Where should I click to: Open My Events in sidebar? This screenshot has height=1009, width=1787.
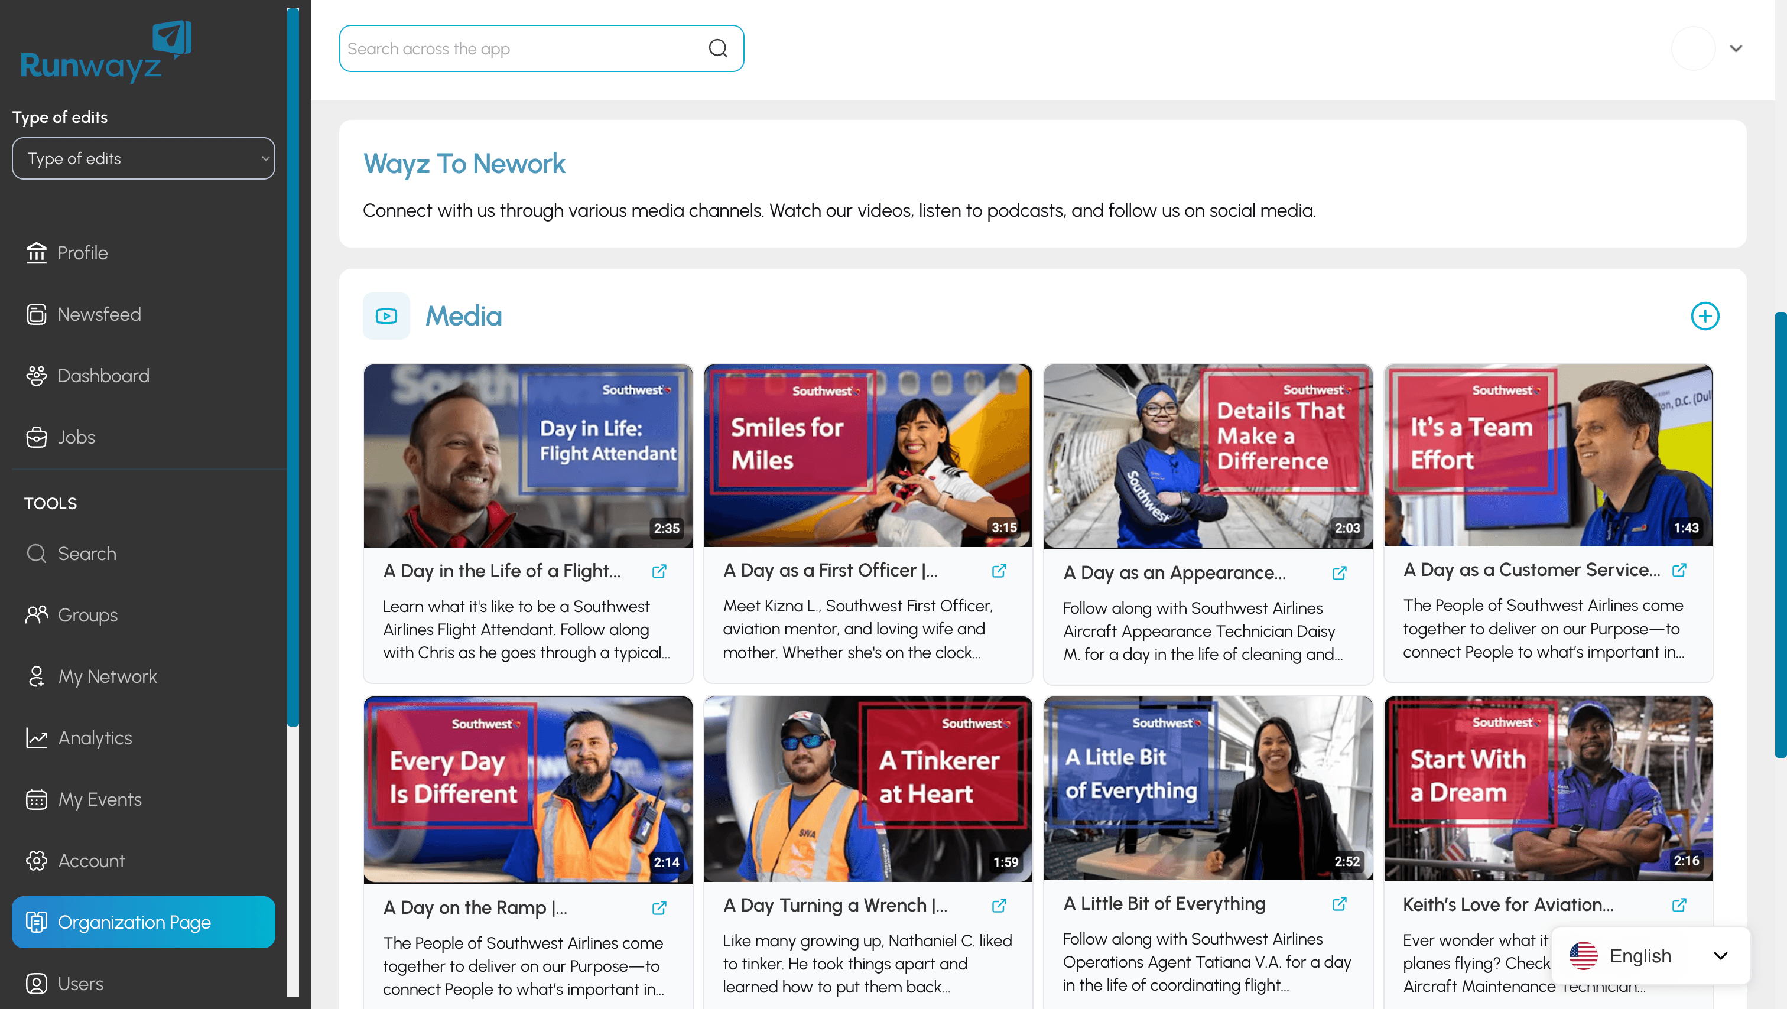coord(144,799)
